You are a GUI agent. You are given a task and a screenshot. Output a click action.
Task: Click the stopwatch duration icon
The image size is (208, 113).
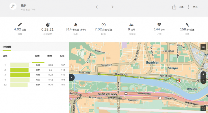(x=48, y=25)
